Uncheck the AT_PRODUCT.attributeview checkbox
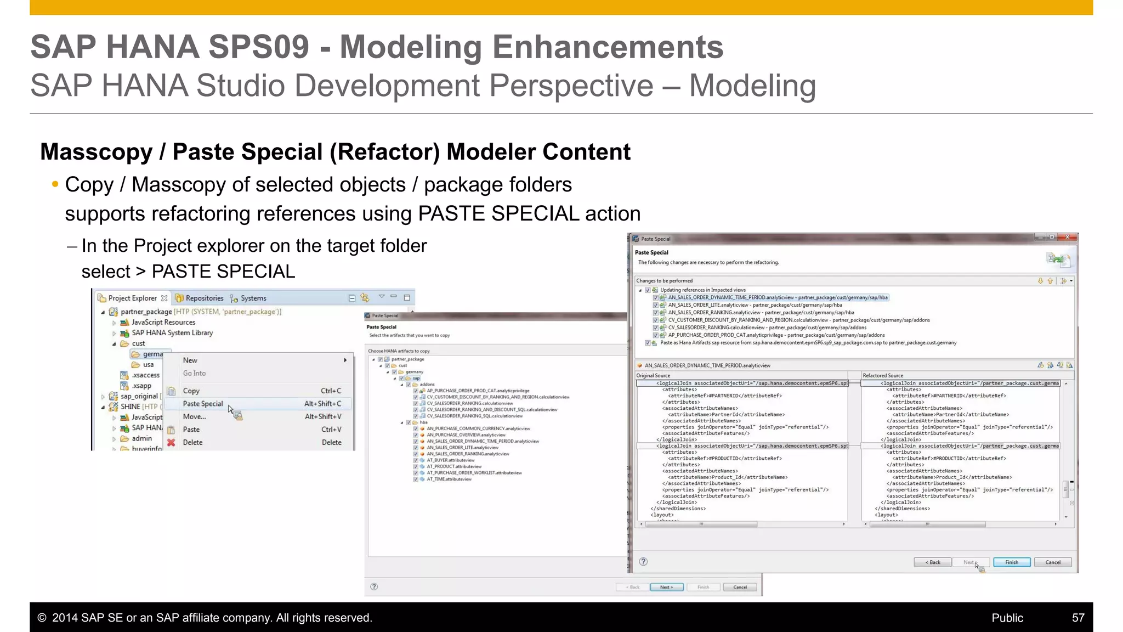 pos(416,467)
